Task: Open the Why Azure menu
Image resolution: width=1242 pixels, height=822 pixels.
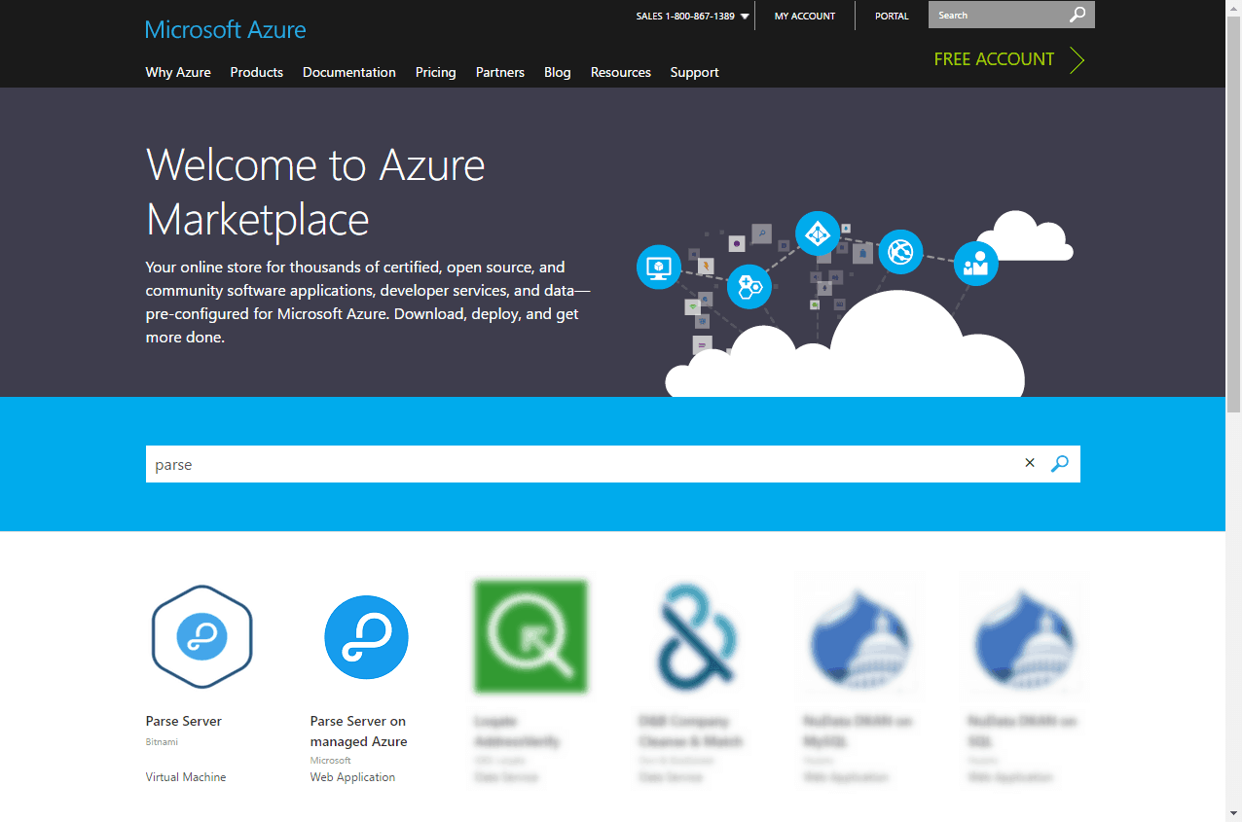Action: [x=177, y=72]
